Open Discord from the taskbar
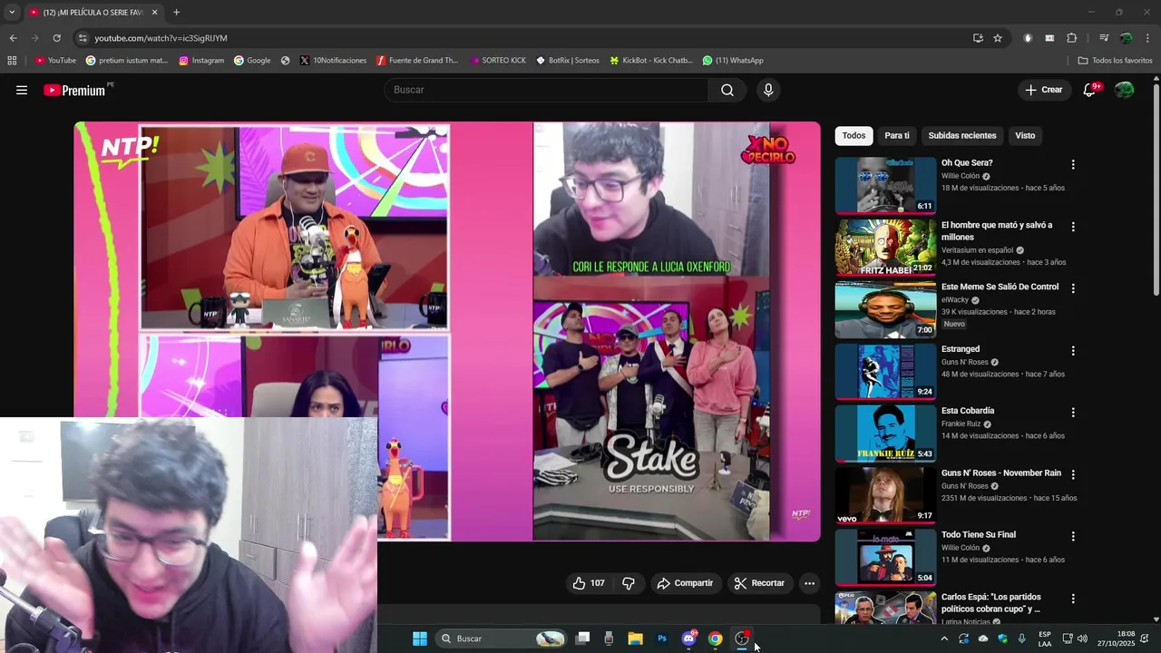Viewport: 1161px width, 653px height. pyautogui.click(x=688, y=638)
